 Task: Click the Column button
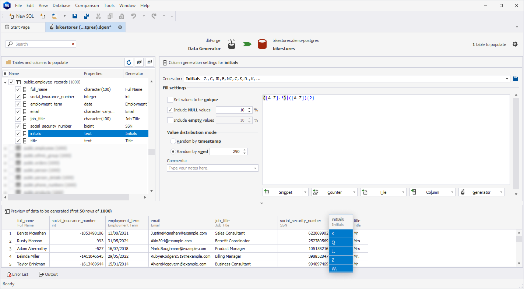[x=429, y=192]
